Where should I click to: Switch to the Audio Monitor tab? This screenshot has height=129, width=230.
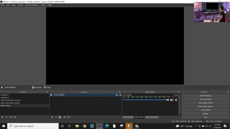[128, 117]
